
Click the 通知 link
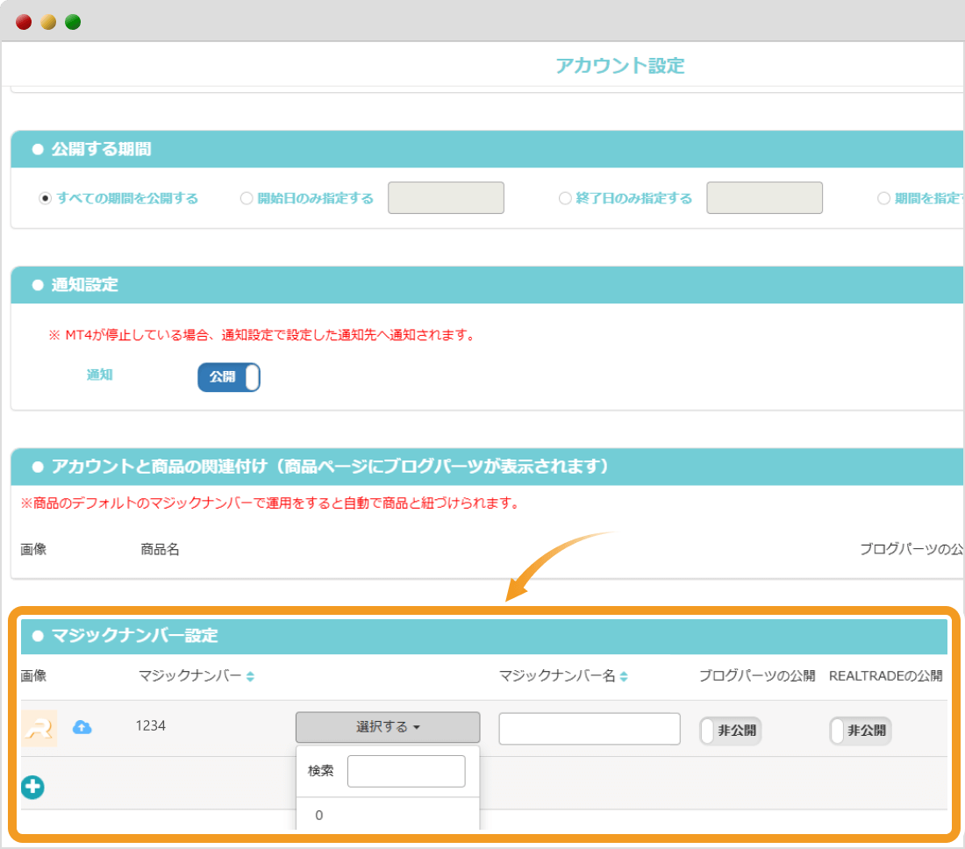(99, 375)
